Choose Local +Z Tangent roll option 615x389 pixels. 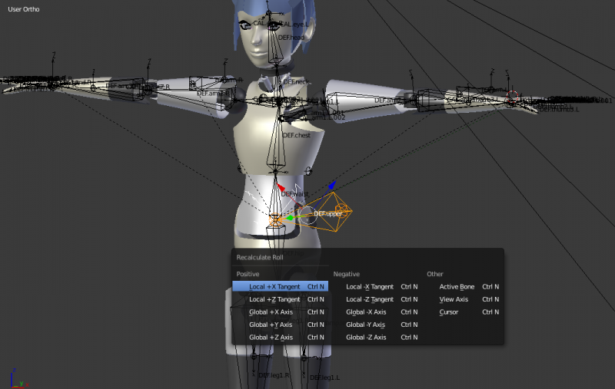(280, 299)
